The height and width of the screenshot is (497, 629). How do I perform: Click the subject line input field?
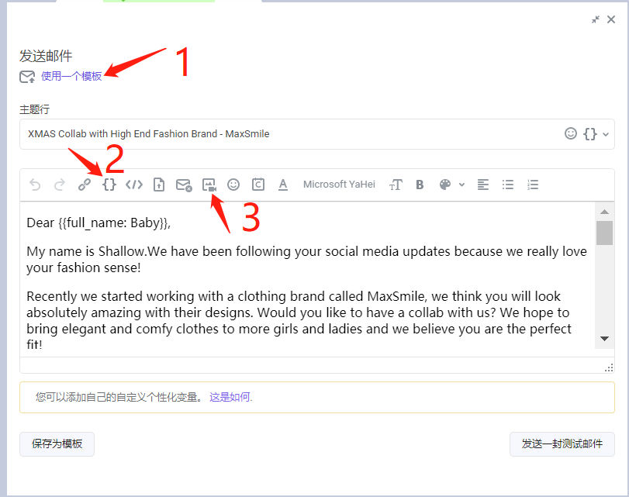(317, 134)
